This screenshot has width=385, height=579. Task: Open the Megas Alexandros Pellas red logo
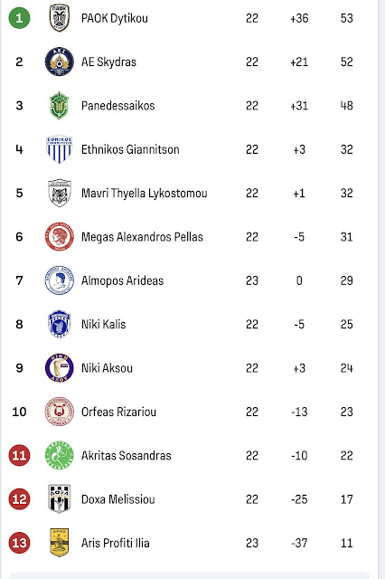click(x=60, y=237)
